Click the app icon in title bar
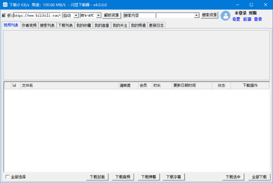This screenshot has width=273, height=183. pyautogui.click(x=5, y=4)
